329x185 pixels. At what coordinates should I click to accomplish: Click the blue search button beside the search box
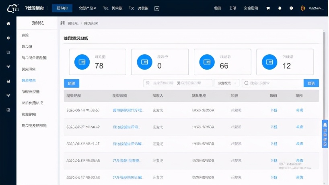coord(311,83)
